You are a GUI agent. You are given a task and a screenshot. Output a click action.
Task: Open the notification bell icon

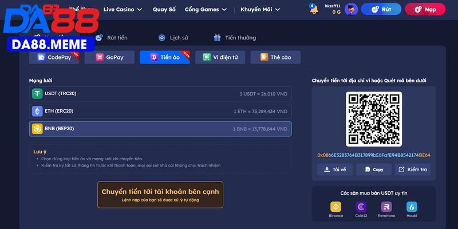coord(314,9)
